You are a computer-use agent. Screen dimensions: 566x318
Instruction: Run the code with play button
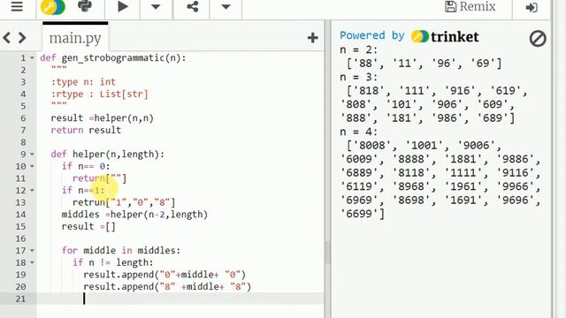(123, 6)
